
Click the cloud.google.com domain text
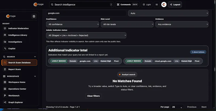(163, 61)
